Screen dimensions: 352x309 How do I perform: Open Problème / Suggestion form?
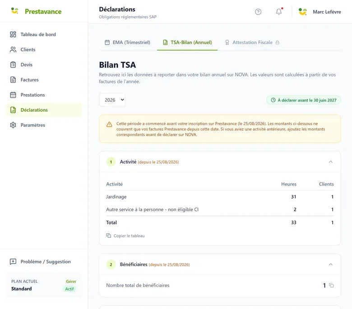44,262
